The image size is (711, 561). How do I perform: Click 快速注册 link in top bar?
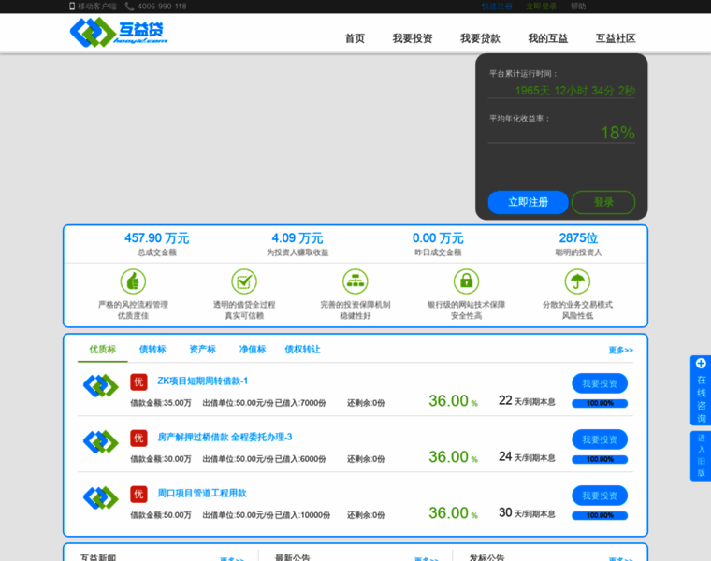497,7
